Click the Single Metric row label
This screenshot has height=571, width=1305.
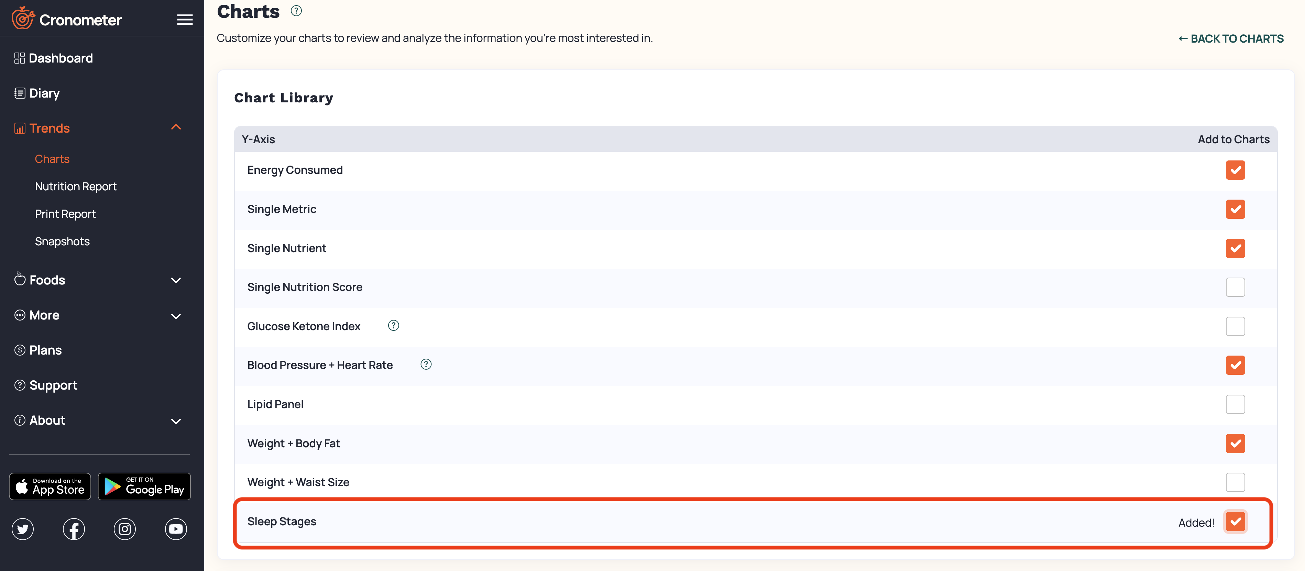coord(282,209)
